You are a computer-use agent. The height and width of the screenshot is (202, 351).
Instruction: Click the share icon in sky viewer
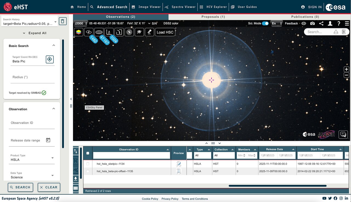pos(321,24)
